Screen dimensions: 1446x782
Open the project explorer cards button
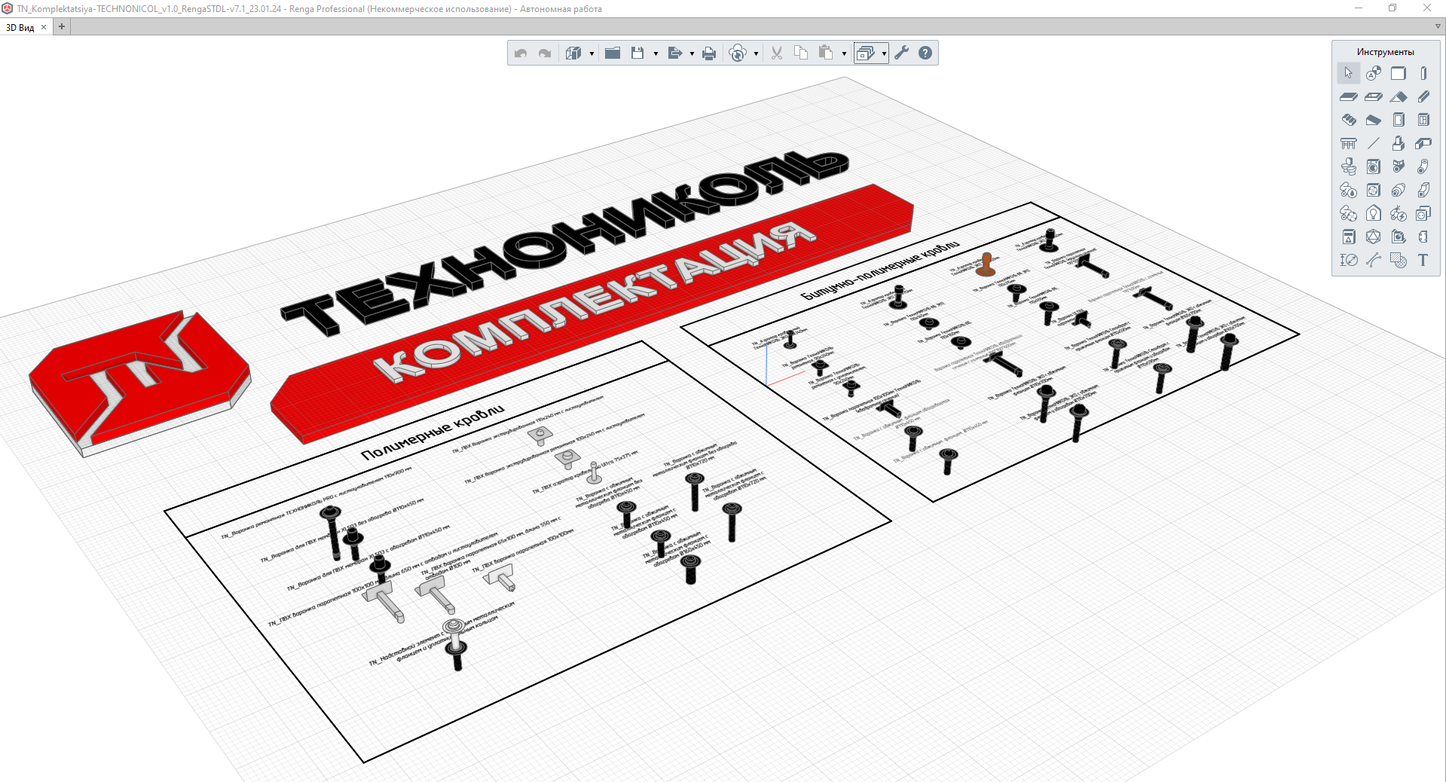[x=866, y=53]
